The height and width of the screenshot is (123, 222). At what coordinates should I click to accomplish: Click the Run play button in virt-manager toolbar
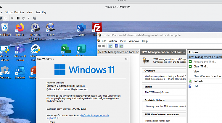click(12, 18)
